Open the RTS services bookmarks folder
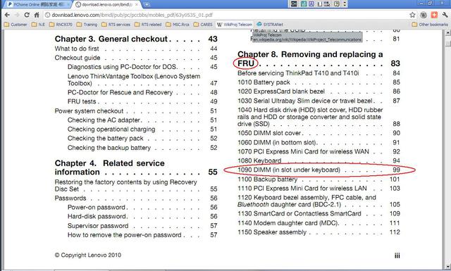Screen dimensions: 451x271 point(116,25)
